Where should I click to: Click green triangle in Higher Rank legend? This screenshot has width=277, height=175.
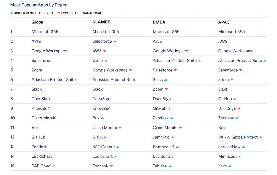(x=12, y=13)
